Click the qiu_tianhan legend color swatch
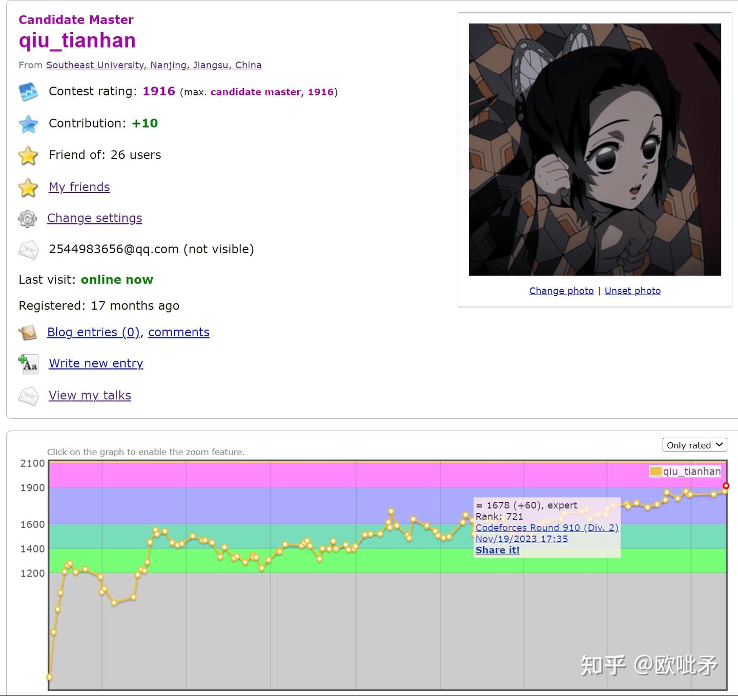This screenshot has width=738, height=696. 655,470
